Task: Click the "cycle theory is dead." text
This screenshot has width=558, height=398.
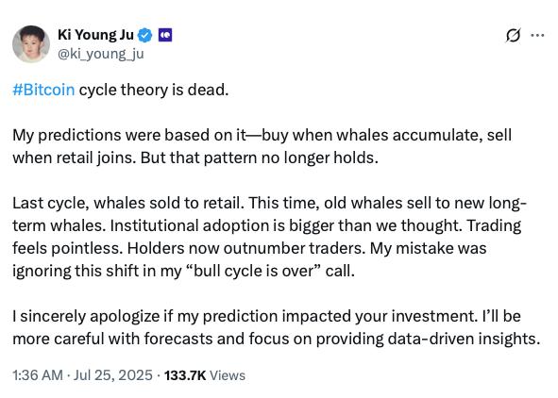Action: pos(154,90)
